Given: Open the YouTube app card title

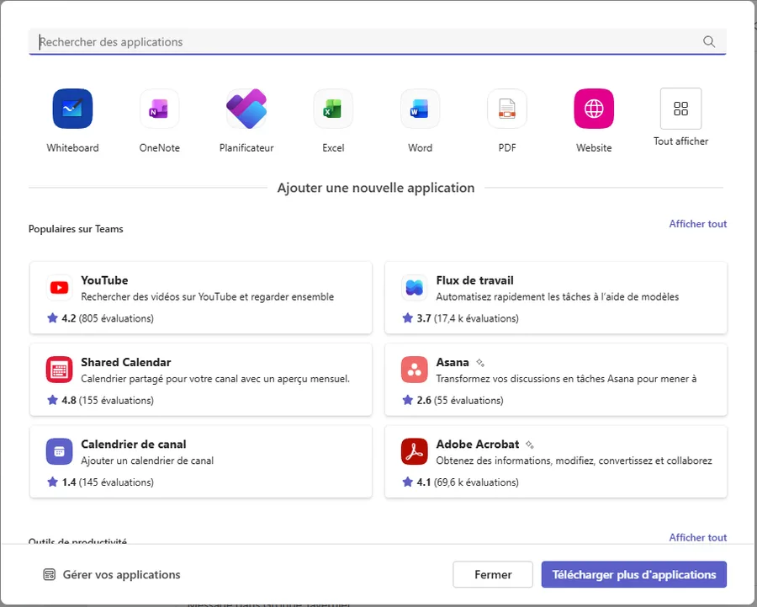Looking at the screenshot, I should pyautogui.click(x=104, y=280).
